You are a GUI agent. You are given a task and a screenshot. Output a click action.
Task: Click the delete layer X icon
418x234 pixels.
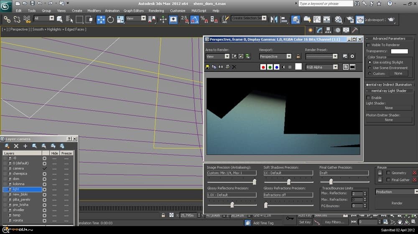click(x=16, y=146)
